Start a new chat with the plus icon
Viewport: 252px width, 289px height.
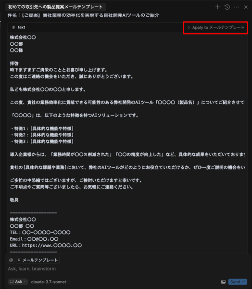click(217, 7)
